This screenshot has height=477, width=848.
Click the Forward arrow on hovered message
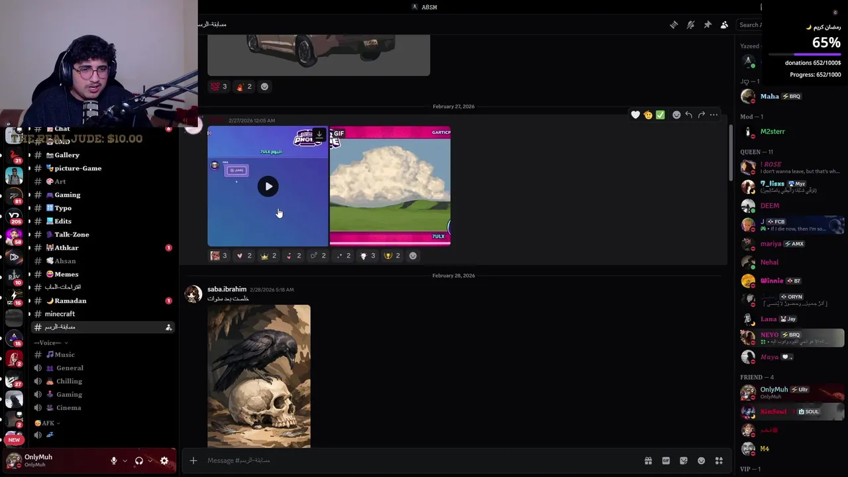tap(701, 115)
